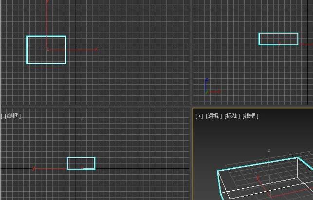This screenshot has width=313, height=200.
Task: Activate perspective viewport by clicking its yellow border
Action: click(193, 156)
